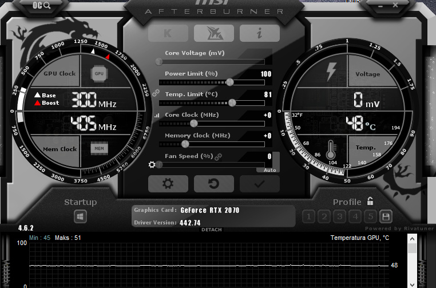Click the GPU chip icon in gauge
Viewport: 436px width, 288px height.
click(x=99, y=74)
